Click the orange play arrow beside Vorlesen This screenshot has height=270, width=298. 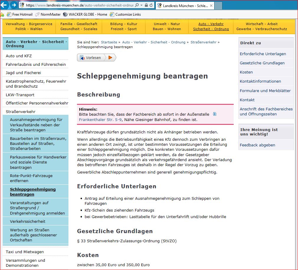point(110,58)
